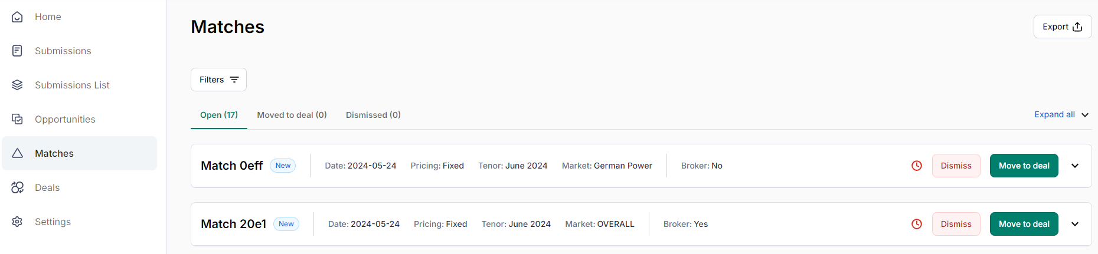Switch to the Moved to deal tab
1098x254 pixels.
292,115
